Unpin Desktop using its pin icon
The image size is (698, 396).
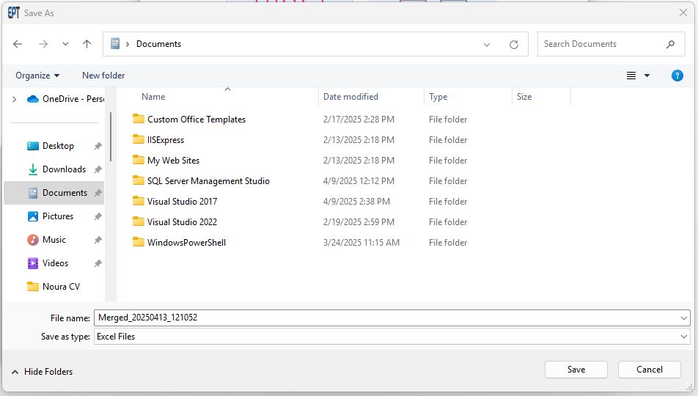[x=98, y=146]
